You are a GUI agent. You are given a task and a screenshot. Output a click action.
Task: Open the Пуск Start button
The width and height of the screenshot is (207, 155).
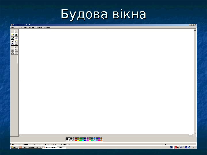(15, 147)
